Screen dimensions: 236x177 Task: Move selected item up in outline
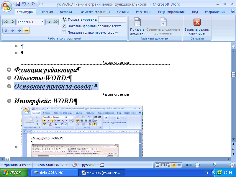pos(6,30)
